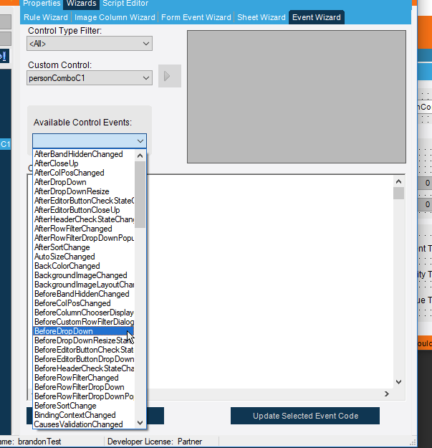Screen dimensions: 432x448
Task: Select AfterRowFilterDropDownPopulate event
Action: click(83, 238)
